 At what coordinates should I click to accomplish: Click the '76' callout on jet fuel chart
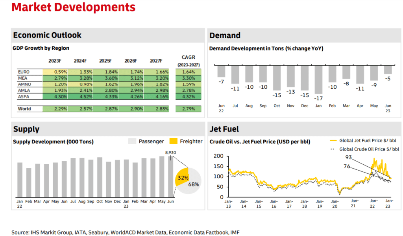coord(347,166)
